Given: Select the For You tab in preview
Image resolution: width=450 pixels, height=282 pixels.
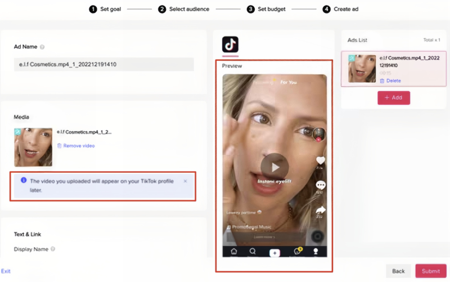Looking at the screenshot, I should pos(289,82).
